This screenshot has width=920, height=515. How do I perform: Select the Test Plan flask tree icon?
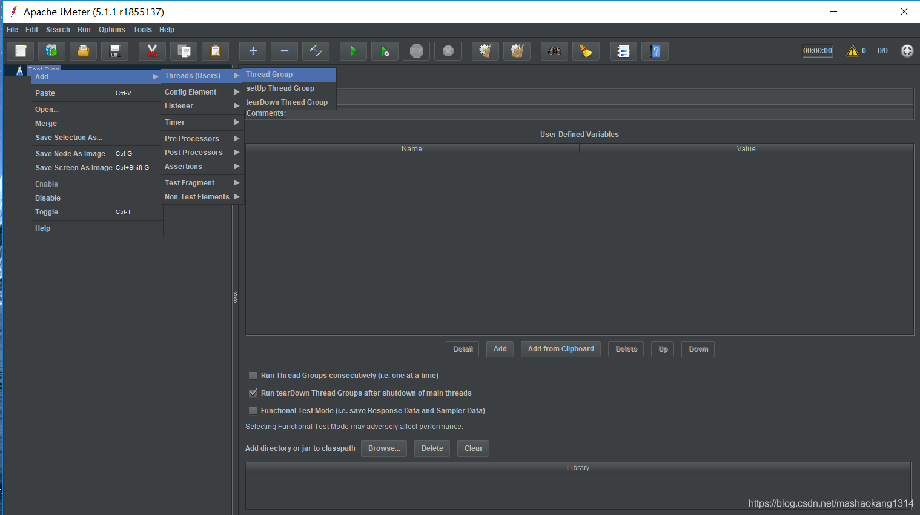tap(19, 71)
